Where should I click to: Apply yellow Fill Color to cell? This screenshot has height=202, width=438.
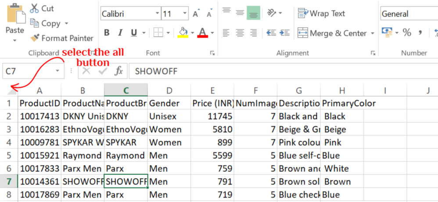[183, 32]
